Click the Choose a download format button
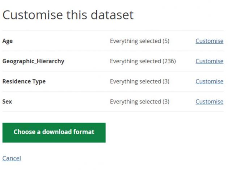 coord(54,132)
